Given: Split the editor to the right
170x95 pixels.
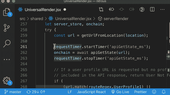Looking at the screenshot, I should [152, 9].
